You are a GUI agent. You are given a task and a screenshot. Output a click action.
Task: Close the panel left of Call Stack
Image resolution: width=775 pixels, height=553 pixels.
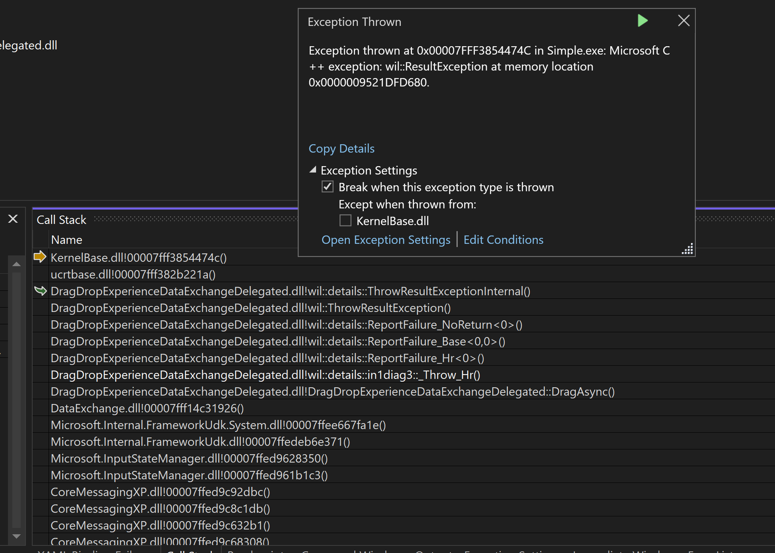(x=13, y=219)
